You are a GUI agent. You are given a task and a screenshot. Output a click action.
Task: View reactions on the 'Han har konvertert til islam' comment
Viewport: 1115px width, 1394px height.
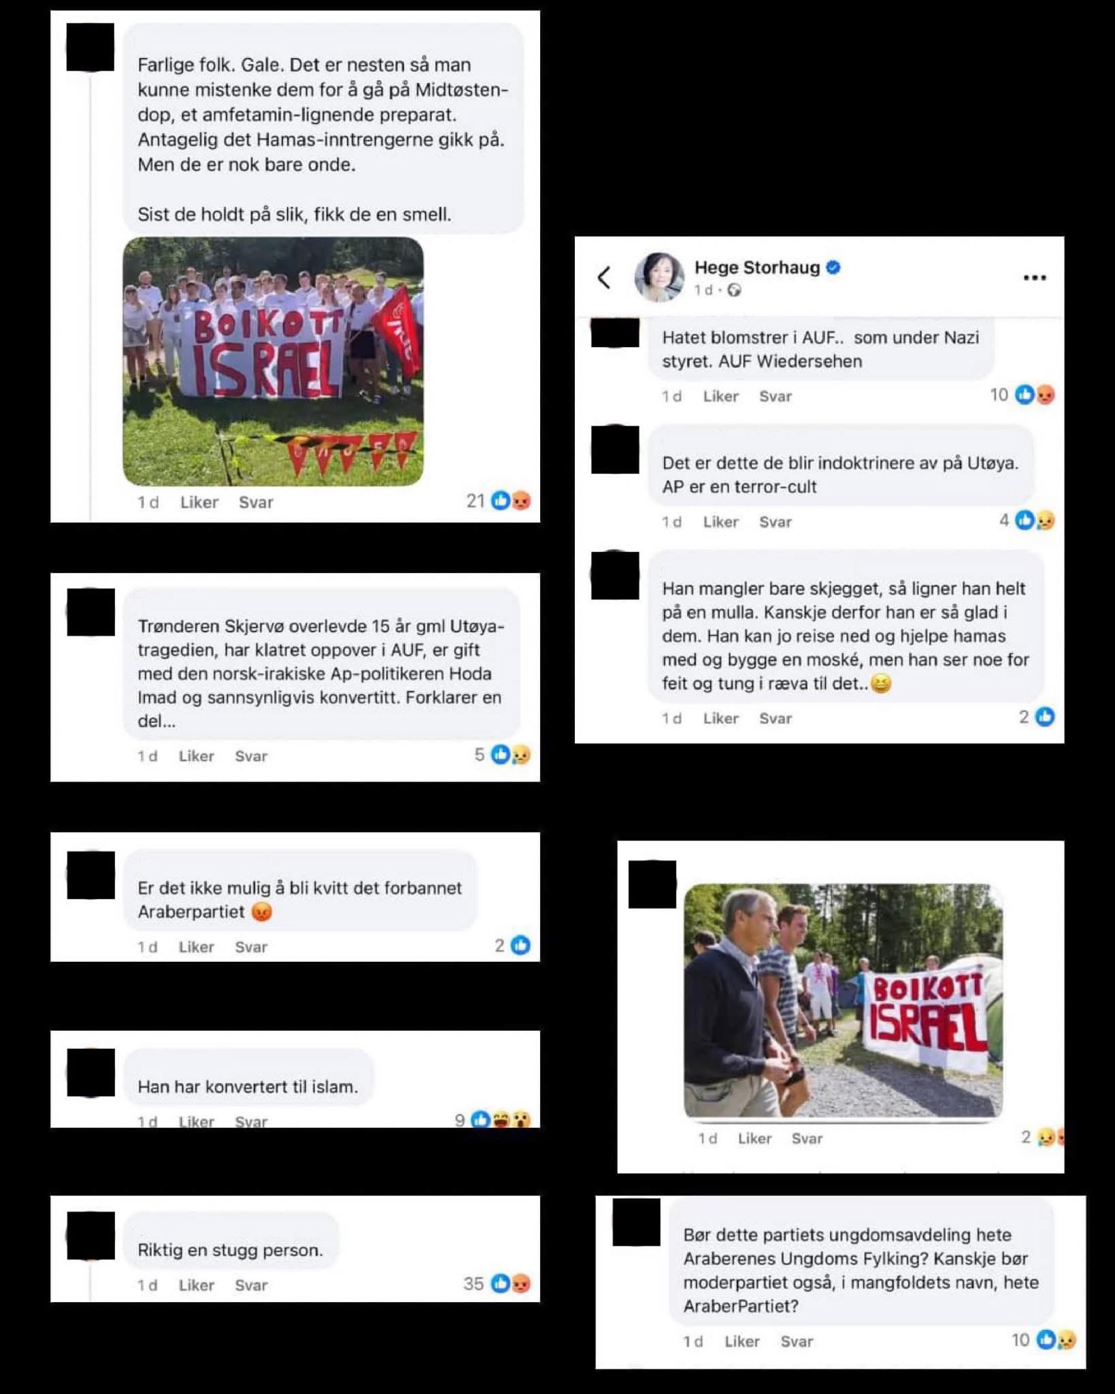(x=492, y=1119)
